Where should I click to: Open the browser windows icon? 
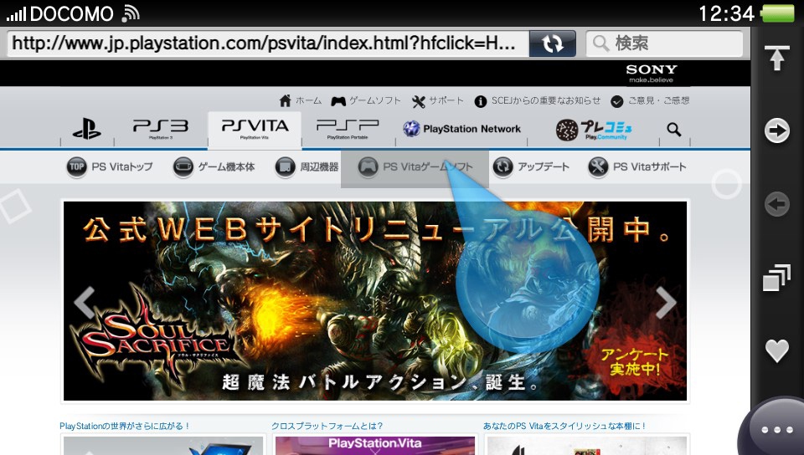tap(777, 278)
